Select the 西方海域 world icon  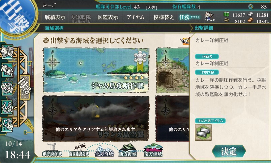click(x=128, y=150)
